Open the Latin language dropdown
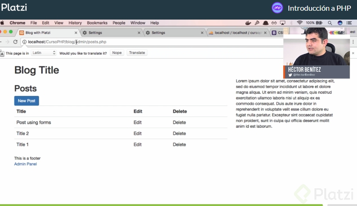 (43, 53)
